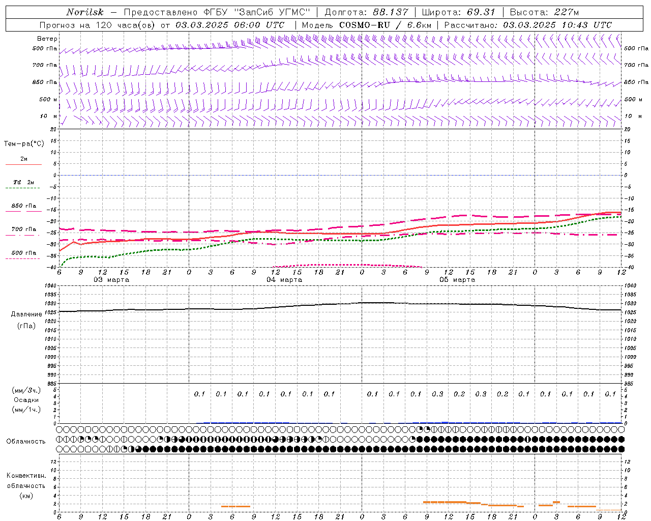Click the 'Облачность' cloud cover row label

(26, 442)
